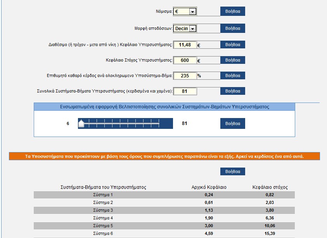This screenshot has height=238, width=327.
Task: Click target capital value 10,06
Action: (x=270, y=226)
